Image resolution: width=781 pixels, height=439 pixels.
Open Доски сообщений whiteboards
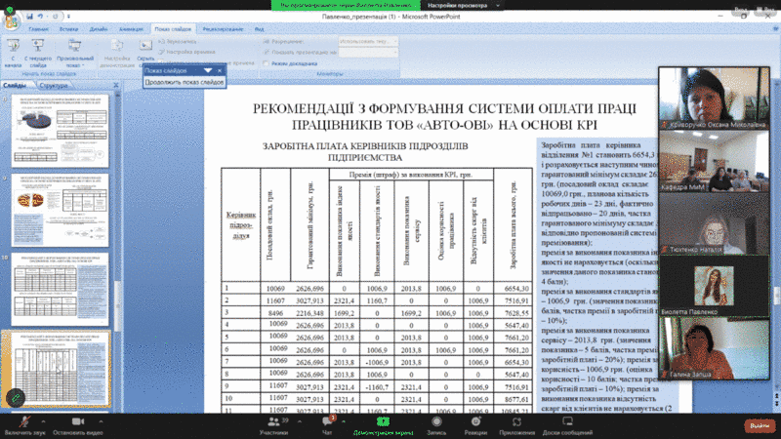[567, 426]
